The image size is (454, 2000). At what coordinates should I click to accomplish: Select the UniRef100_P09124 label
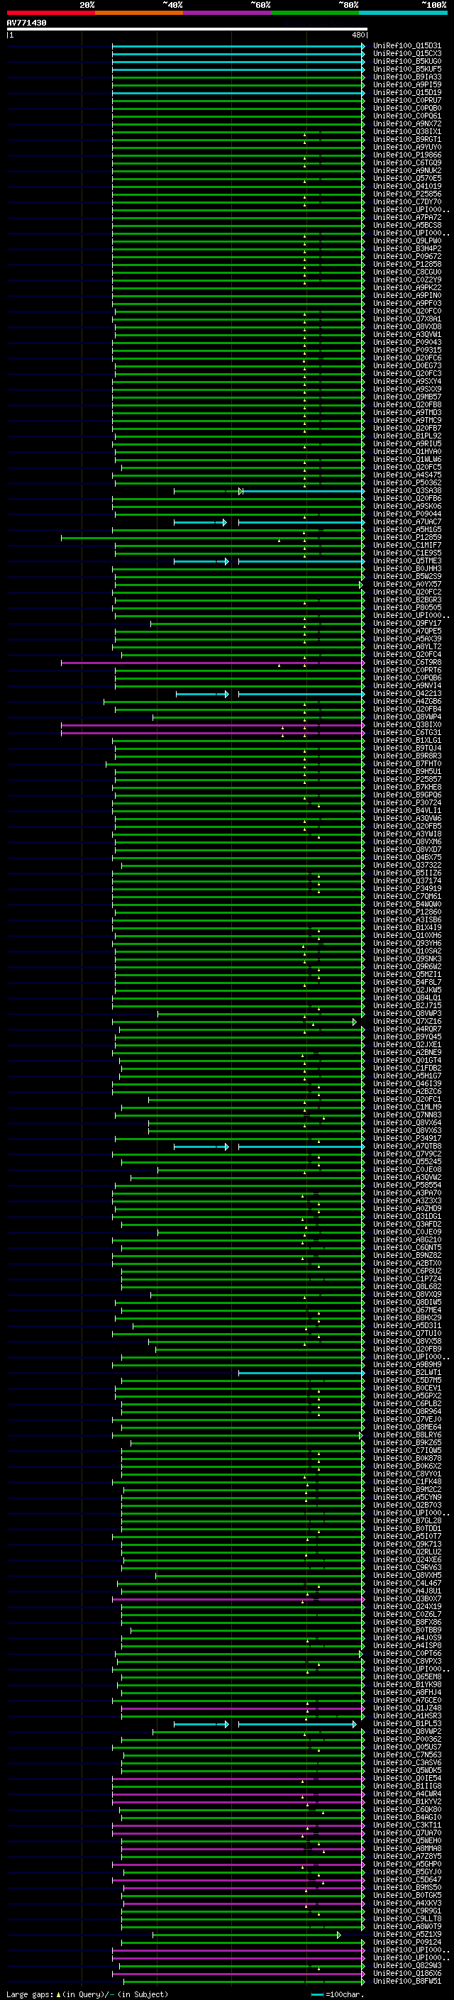tap(406, 1942)
